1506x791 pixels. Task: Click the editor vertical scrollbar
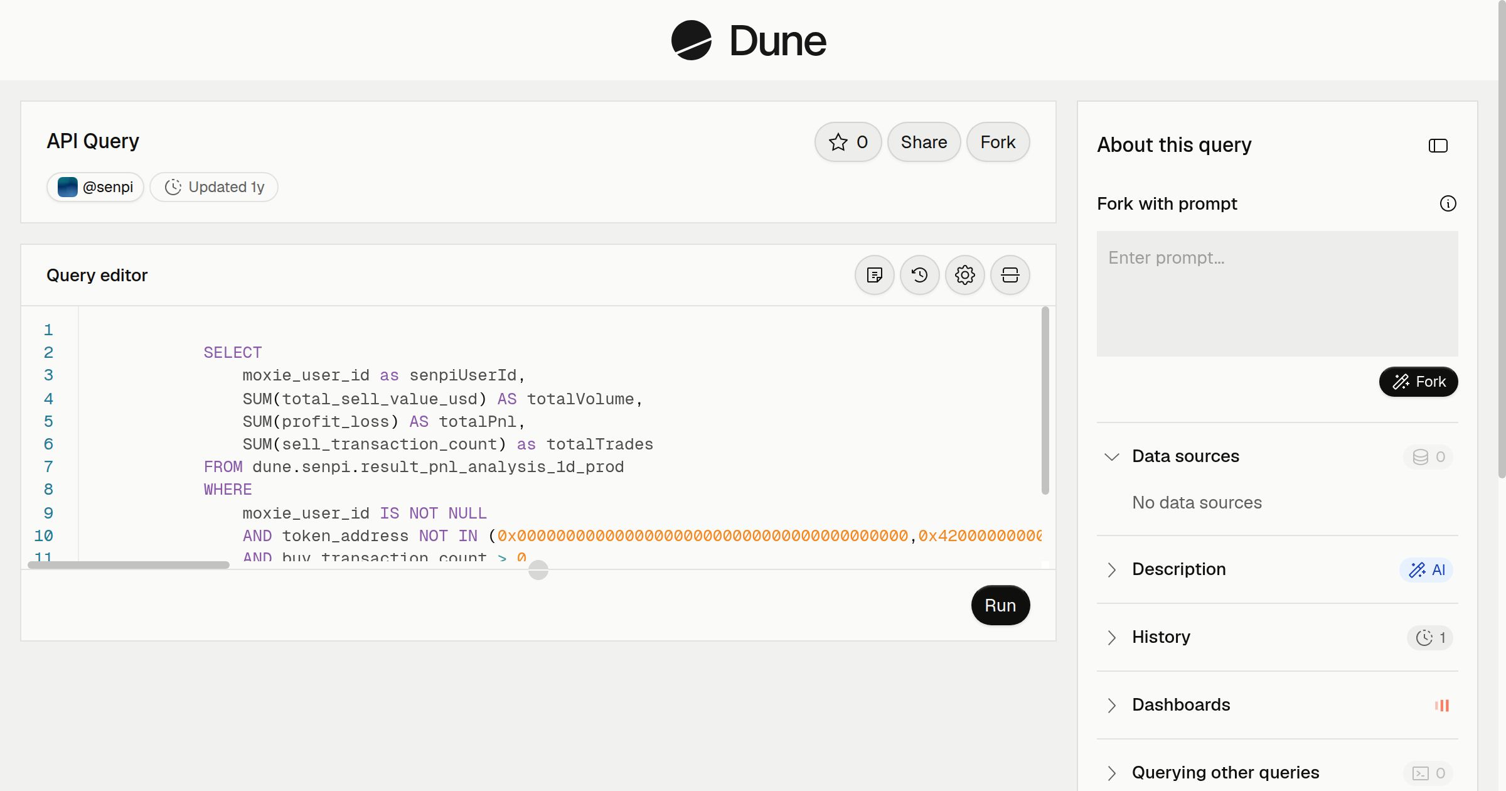1045,401
